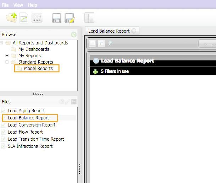Open the File menu
This screenshot has height=183, width=216.
(5, 5)
